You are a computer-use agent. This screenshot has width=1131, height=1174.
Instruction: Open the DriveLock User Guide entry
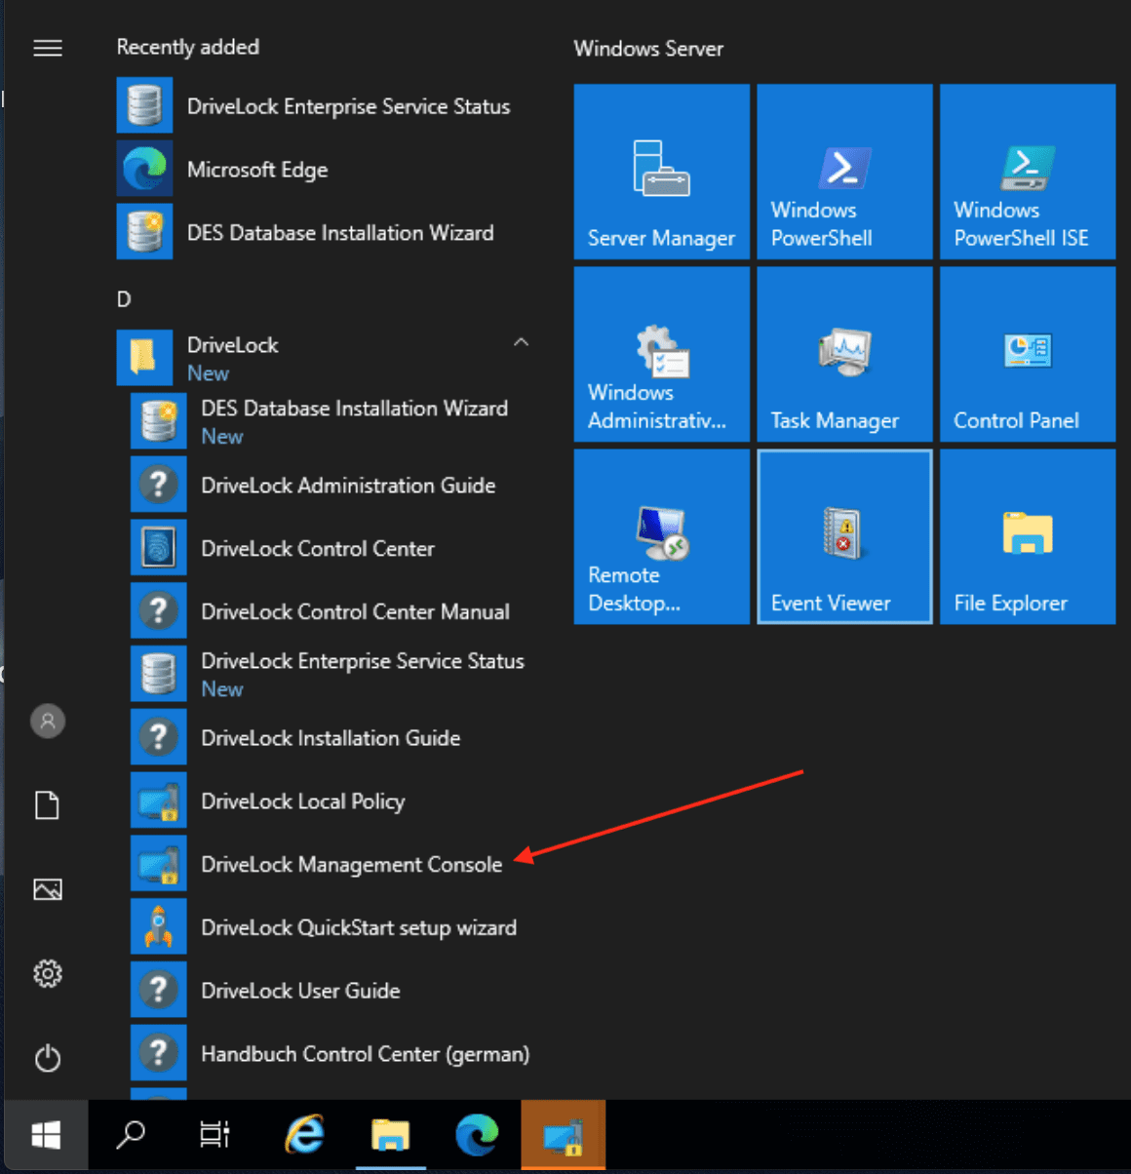coord(300,992)
